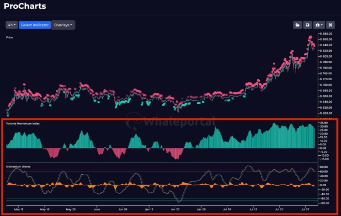Click the Jun 29 date label
Screen dimensions: 341x216
pyautogui.click(x=201, y=209)
